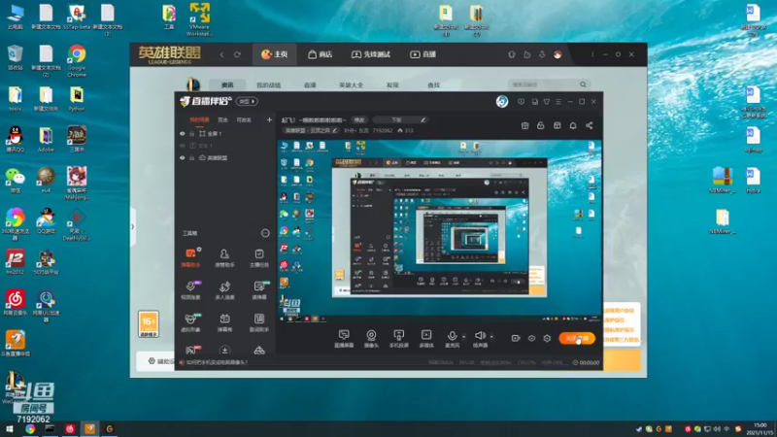Click the plus icon to add a scene
777x437 pixels.
pos(269,119)
